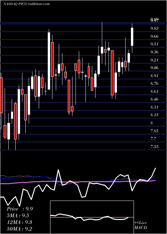Click the 8.31 price axis label
Screen dimensions: 167x234
point(154,107)
